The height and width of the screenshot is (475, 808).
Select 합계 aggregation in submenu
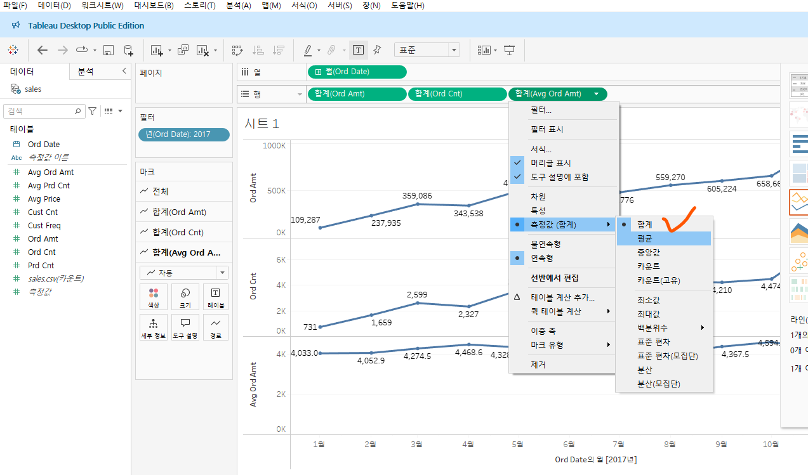pos(664,224)
